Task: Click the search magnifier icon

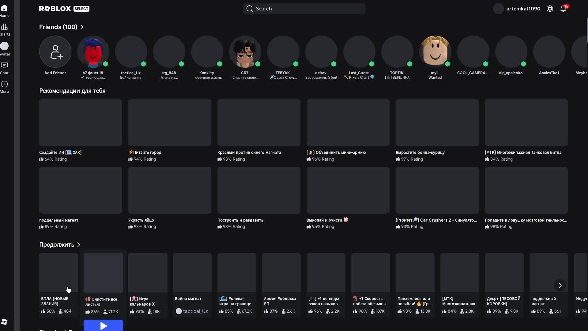Action: pyautogui.click(x=250, y=9)
